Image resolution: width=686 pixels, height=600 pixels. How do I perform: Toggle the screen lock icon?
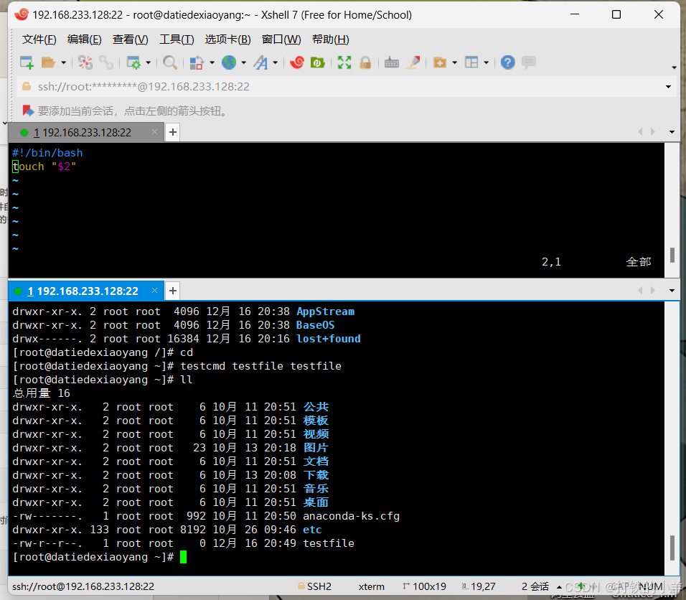pyautogui.click(x=365, y=62)
